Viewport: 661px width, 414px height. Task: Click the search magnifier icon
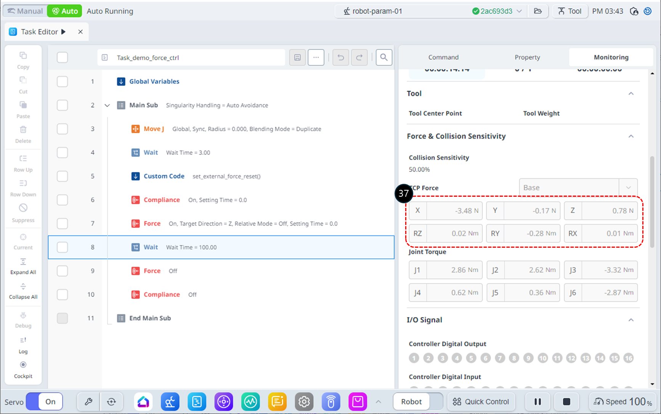(x=384, y=57)
